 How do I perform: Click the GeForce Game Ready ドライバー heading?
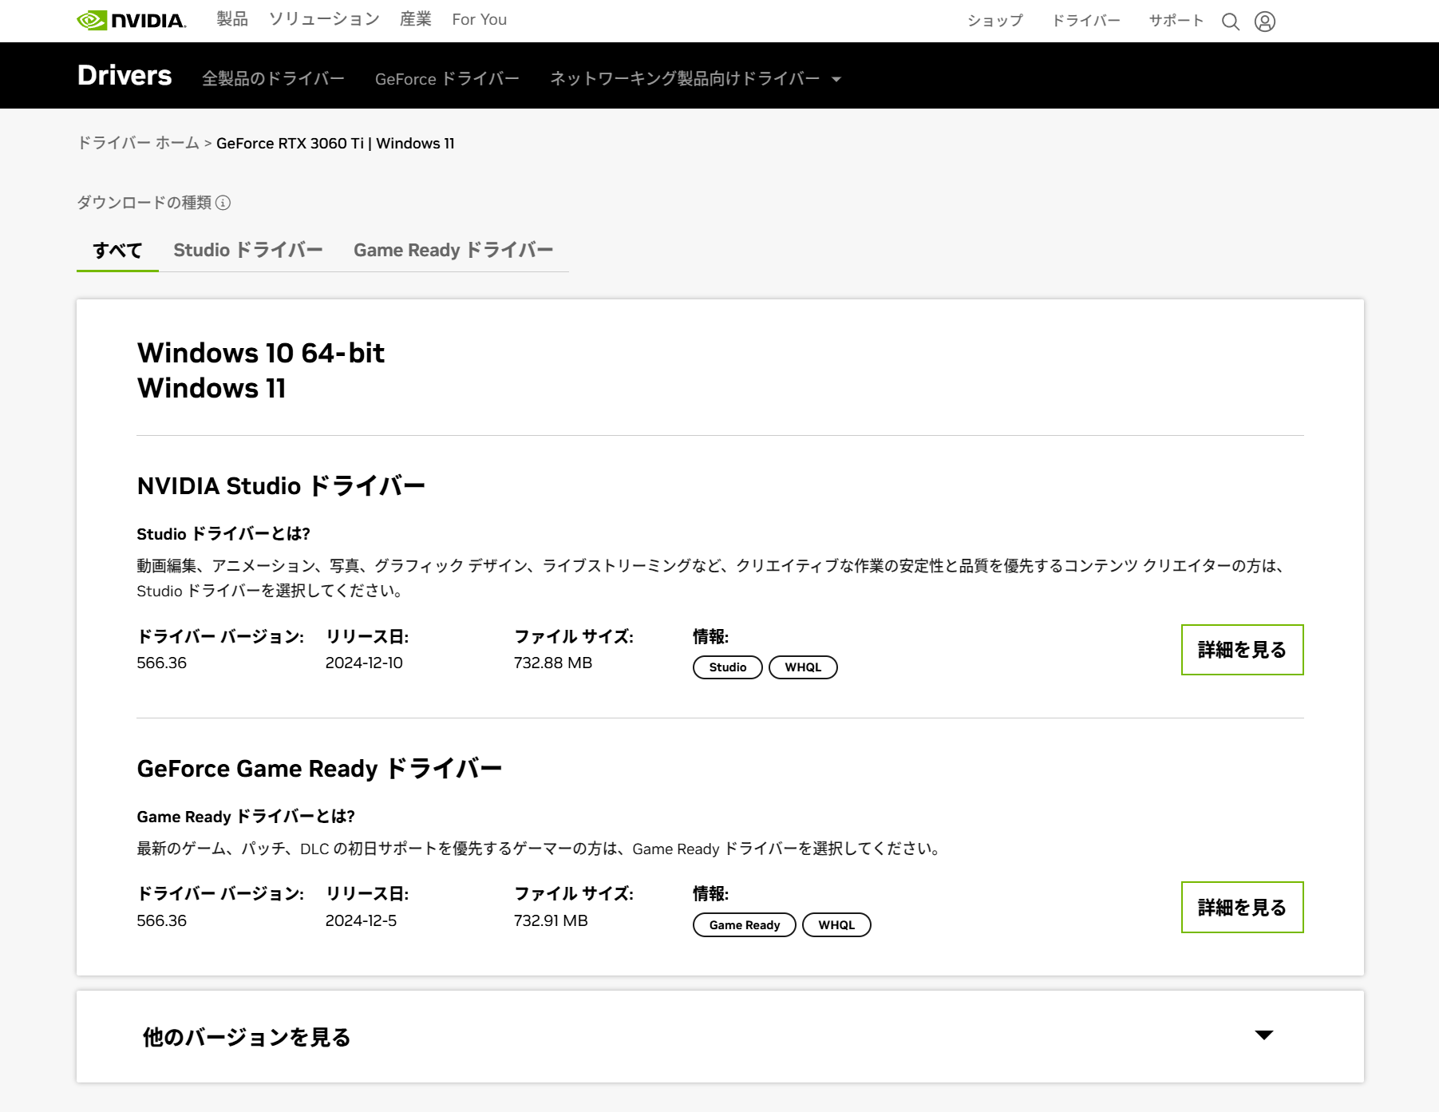[319, 768]
